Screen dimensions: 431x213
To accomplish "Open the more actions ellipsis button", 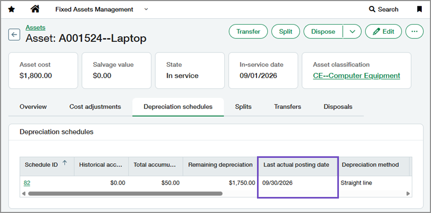I will 414,32.
